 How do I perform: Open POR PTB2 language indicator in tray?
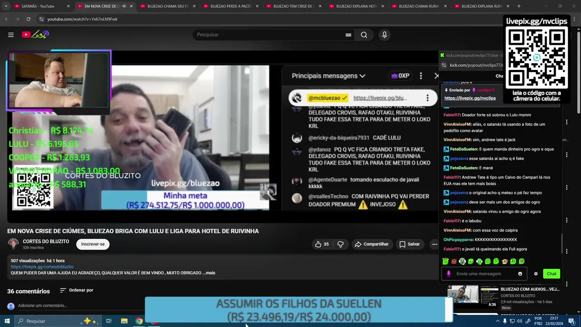point(538,321)
